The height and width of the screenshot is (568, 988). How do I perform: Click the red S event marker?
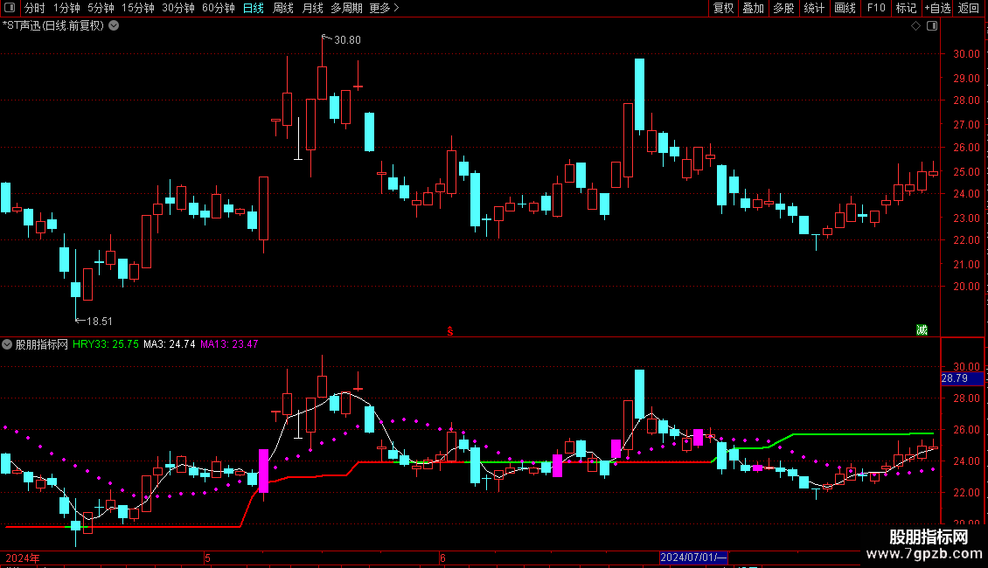[450, 331]
